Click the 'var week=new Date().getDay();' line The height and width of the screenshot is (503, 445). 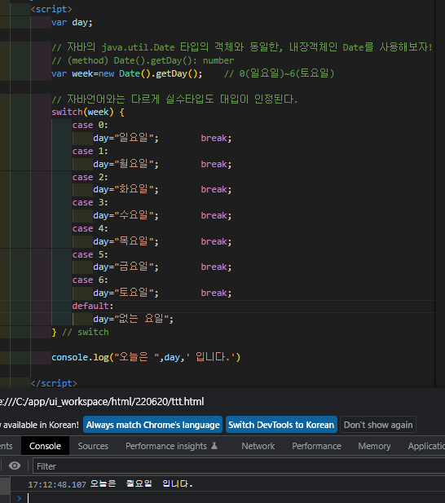pos(126,74)
